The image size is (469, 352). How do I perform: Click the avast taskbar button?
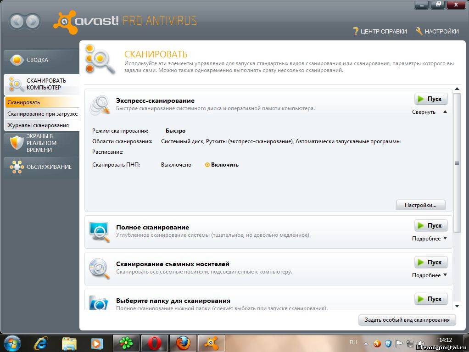(211, 343)
